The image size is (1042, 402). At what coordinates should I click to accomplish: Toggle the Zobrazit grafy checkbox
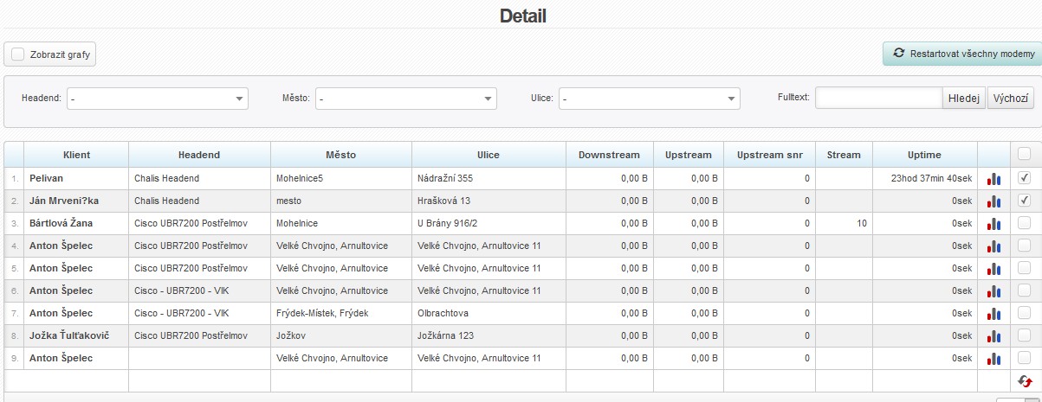point(18,54)
